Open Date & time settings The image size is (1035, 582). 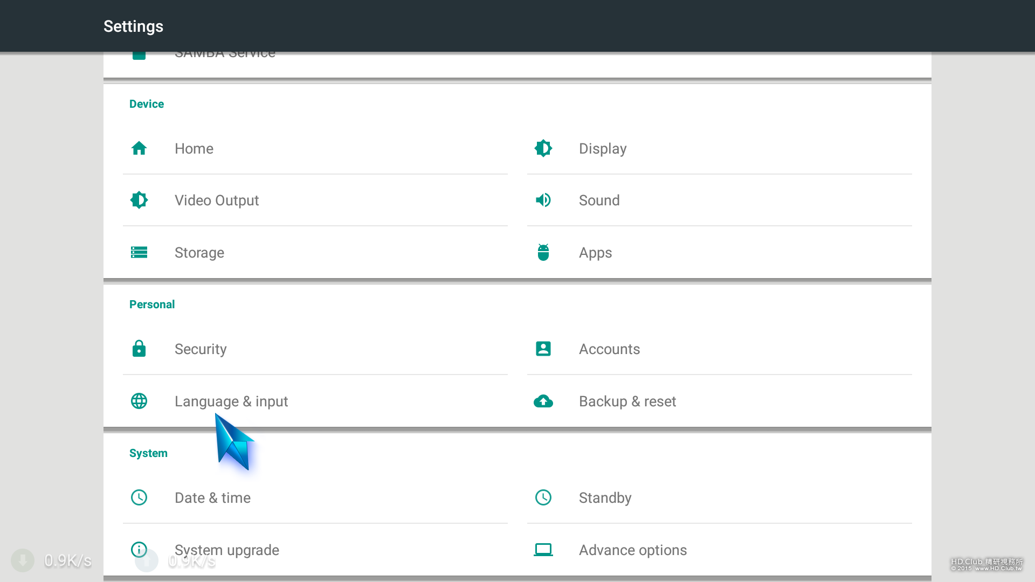[212, 498]
